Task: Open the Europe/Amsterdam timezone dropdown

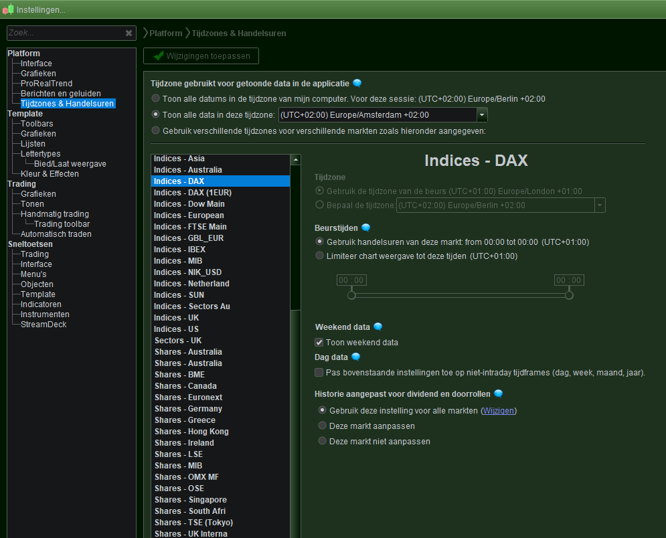Action: 482,115
